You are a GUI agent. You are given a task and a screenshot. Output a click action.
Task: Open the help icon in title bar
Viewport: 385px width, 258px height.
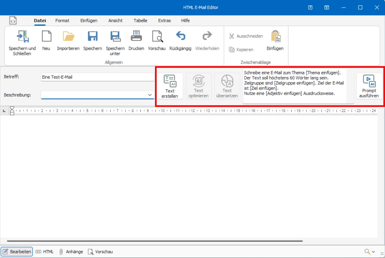point(310,7)
